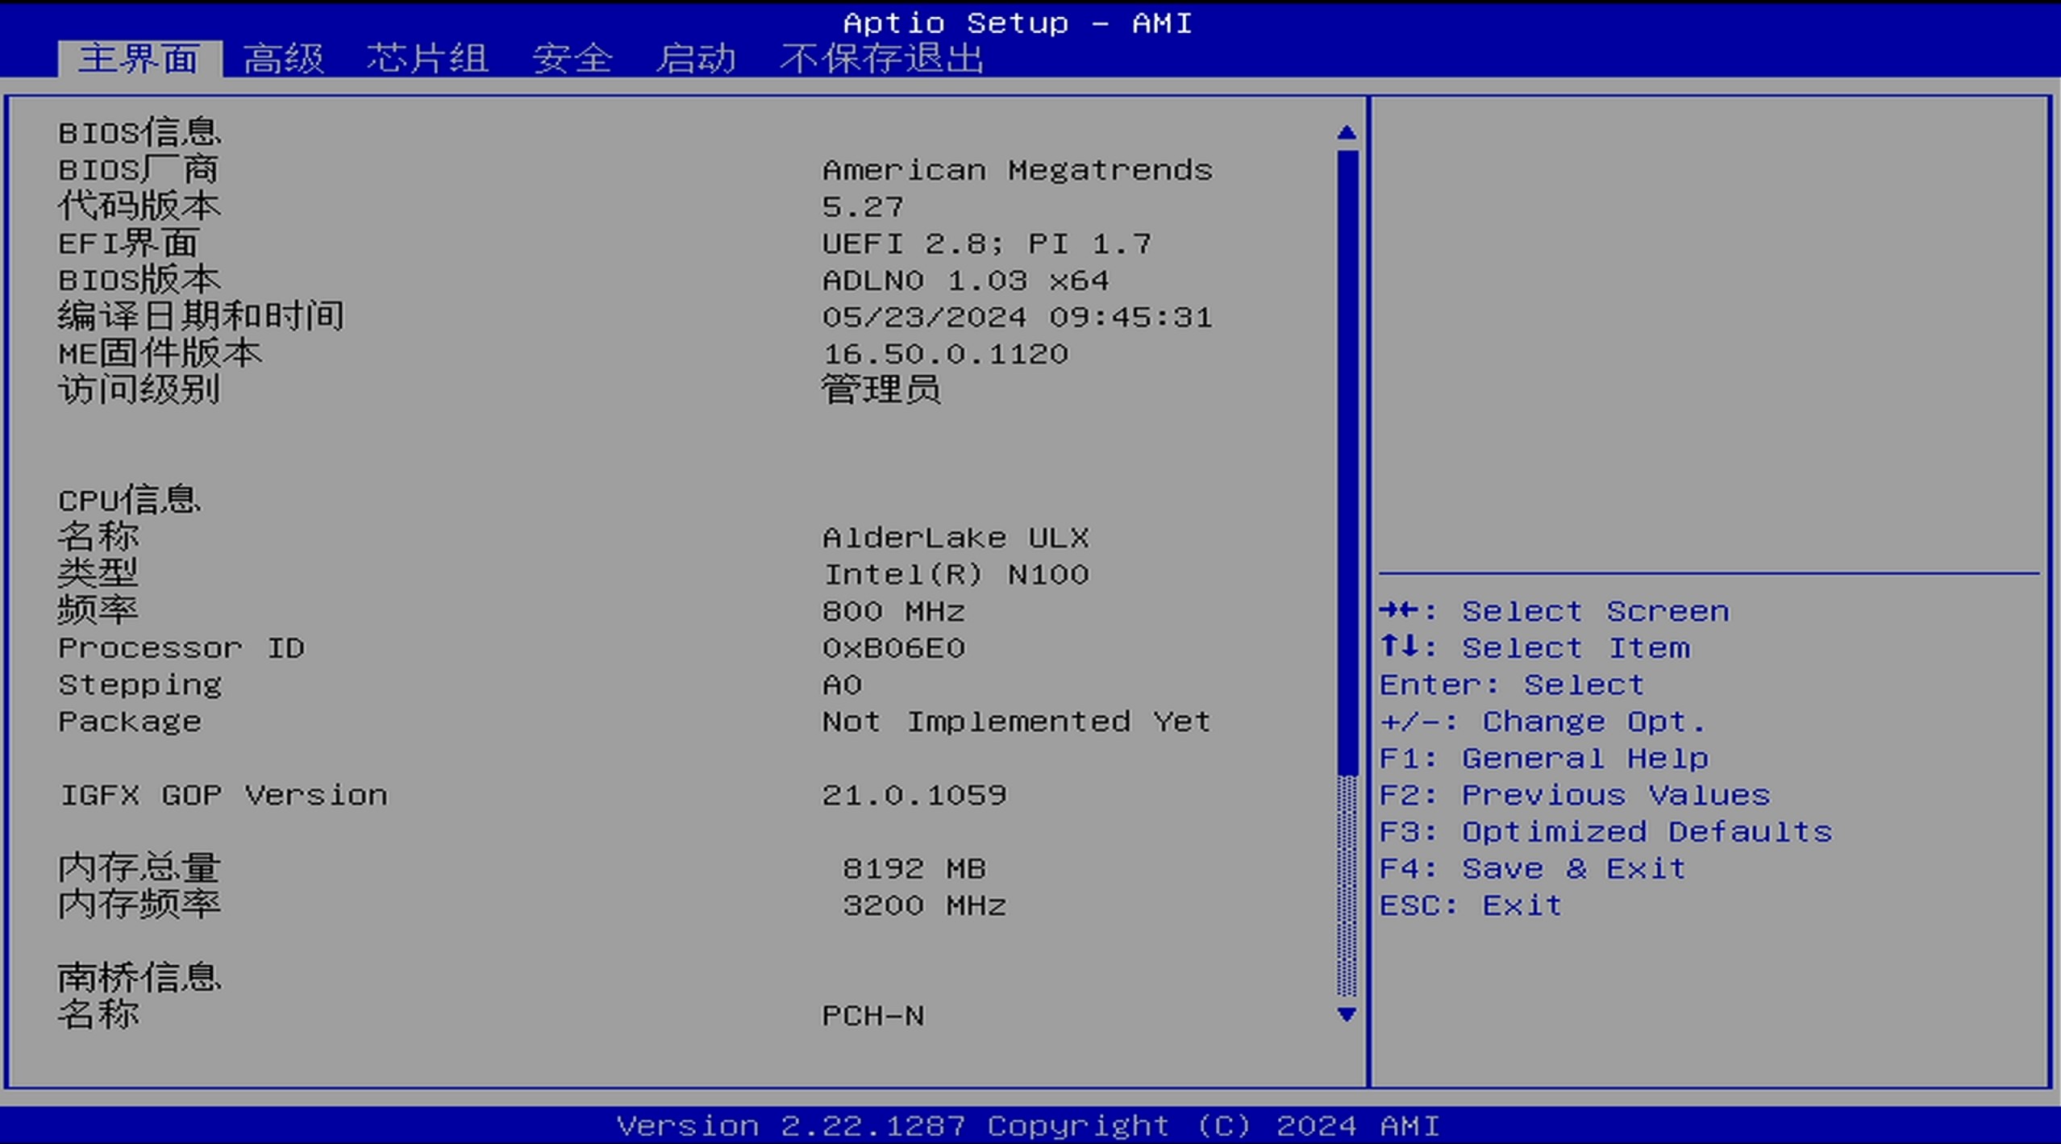Click the Processor ID label

181,648
